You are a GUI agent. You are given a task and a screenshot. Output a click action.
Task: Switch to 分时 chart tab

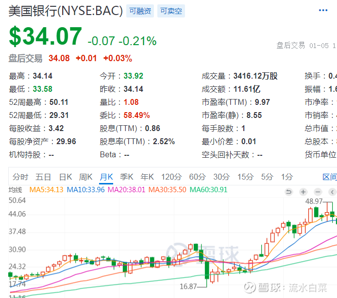pos(20,177)
